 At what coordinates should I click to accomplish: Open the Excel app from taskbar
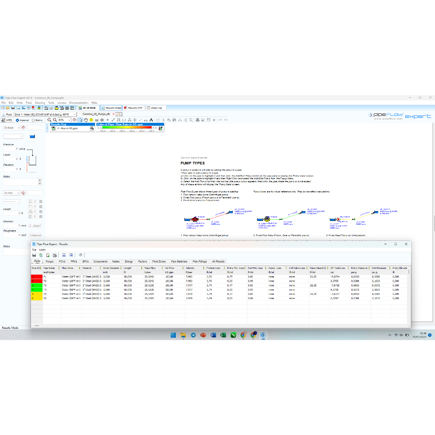tap(223, 335)
